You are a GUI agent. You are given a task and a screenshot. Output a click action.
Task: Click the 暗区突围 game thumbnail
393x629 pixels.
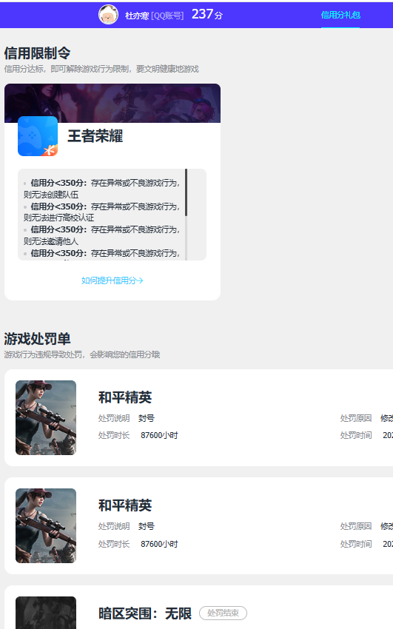coord(46,613)
